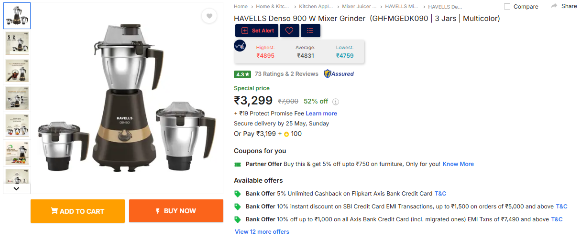This screenshot has width=581, height=238.
Task: Go to Home in breadcrumb
Action: (241, 7)
